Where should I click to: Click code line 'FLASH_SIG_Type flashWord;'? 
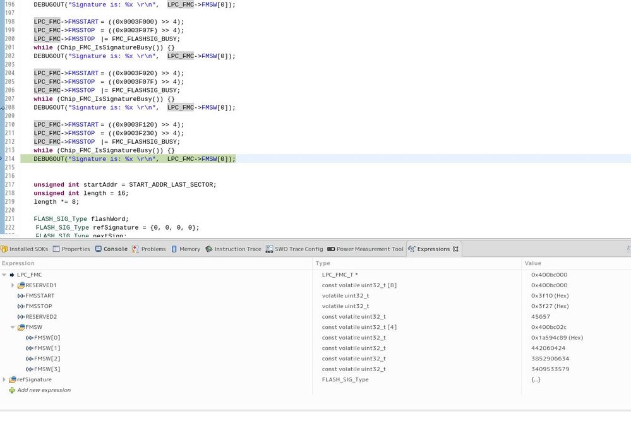pos(81,219)
